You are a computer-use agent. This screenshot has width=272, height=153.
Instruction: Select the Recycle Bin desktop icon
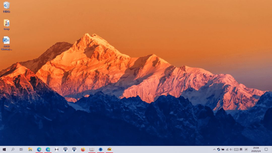coord(6,7)
